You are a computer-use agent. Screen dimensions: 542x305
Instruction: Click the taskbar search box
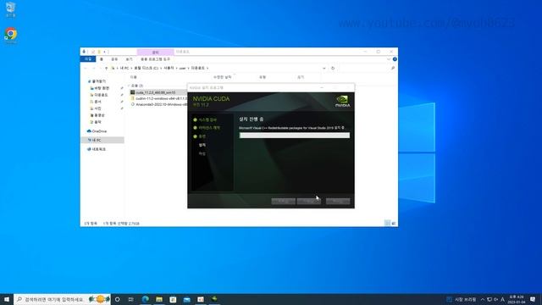click(x=62, y=299)
